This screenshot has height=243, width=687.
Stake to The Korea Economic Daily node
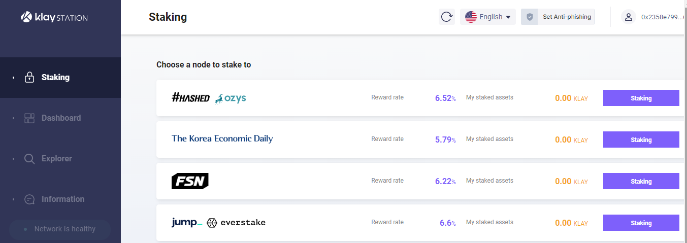pyautogui.click(x=641, y=140)
